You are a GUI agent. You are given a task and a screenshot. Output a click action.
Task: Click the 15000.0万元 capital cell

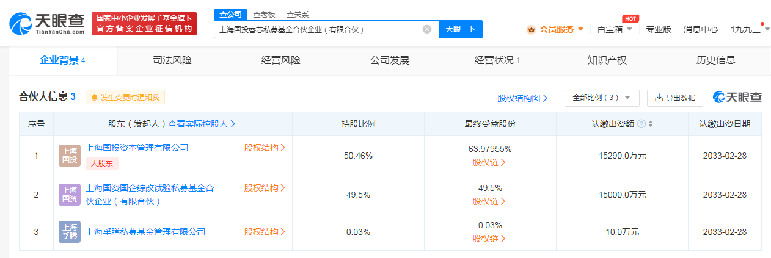(622, 194)
